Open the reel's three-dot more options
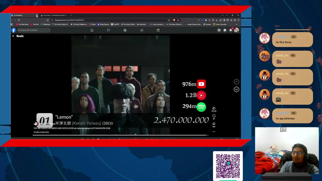The image size is (322, 181). click(214, 131)
